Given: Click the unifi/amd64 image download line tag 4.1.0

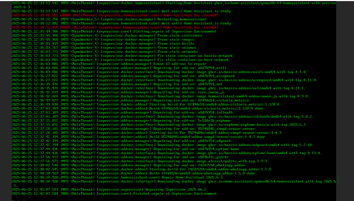Looking at the screenshot, I should tap(159, 72).
